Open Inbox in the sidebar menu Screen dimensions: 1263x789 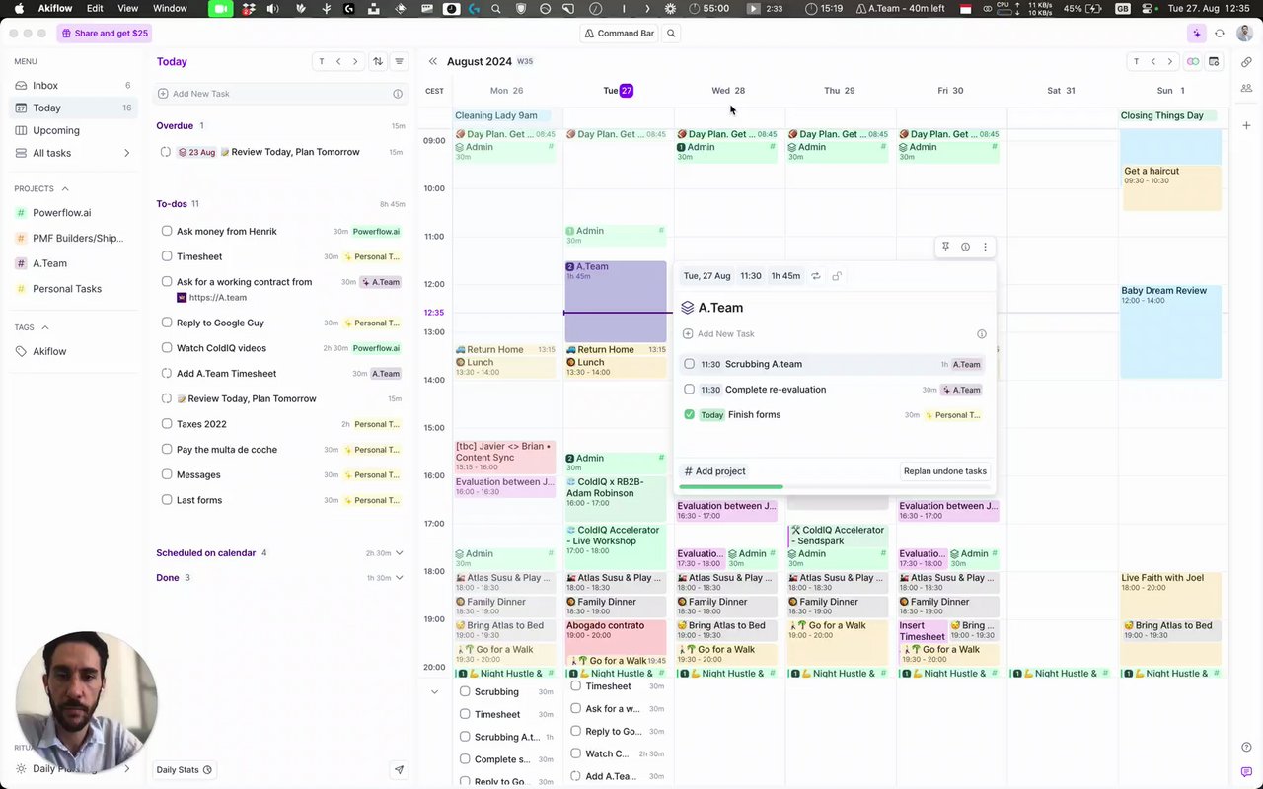75,86
